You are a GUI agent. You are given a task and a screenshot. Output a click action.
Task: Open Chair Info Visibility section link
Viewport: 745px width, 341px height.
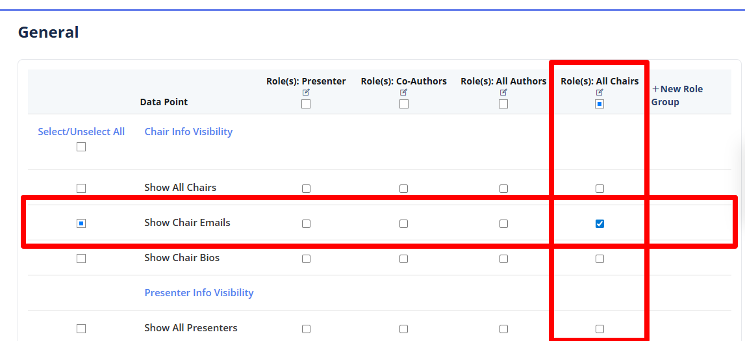coord(188,132)
